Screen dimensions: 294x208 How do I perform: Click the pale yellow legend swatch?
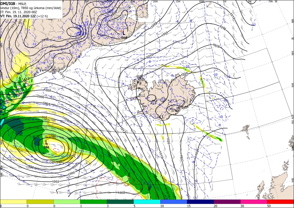point(13,202)
